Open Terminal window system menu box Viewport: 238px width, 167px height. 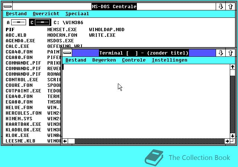click(x=67, y=53)
